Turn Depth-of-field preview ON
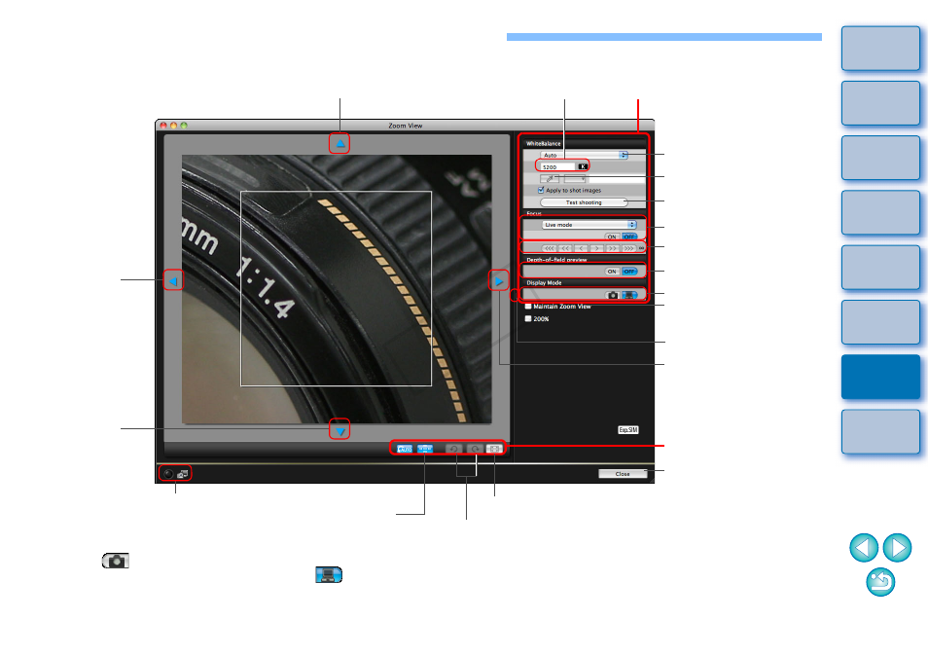The height and width of the screenshot is (656, 928). pos(612,272)
